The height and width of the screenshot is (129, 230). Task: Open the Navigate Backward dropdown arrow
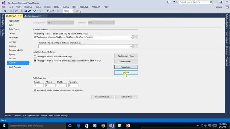point(8,11)
